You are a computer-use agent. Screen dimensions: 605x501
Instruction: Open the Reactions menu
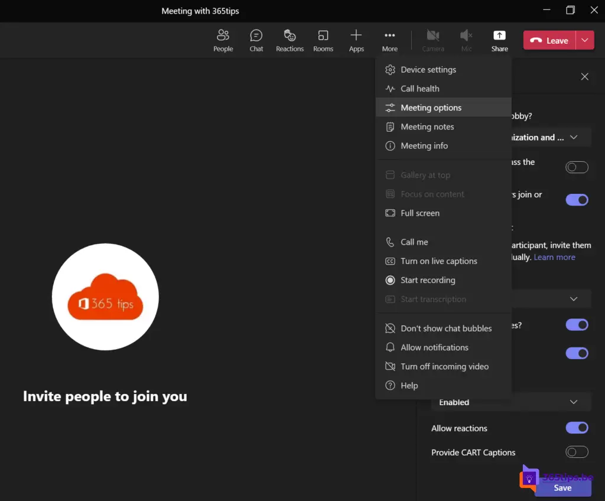pyautogui.click(x=290, y=41)
